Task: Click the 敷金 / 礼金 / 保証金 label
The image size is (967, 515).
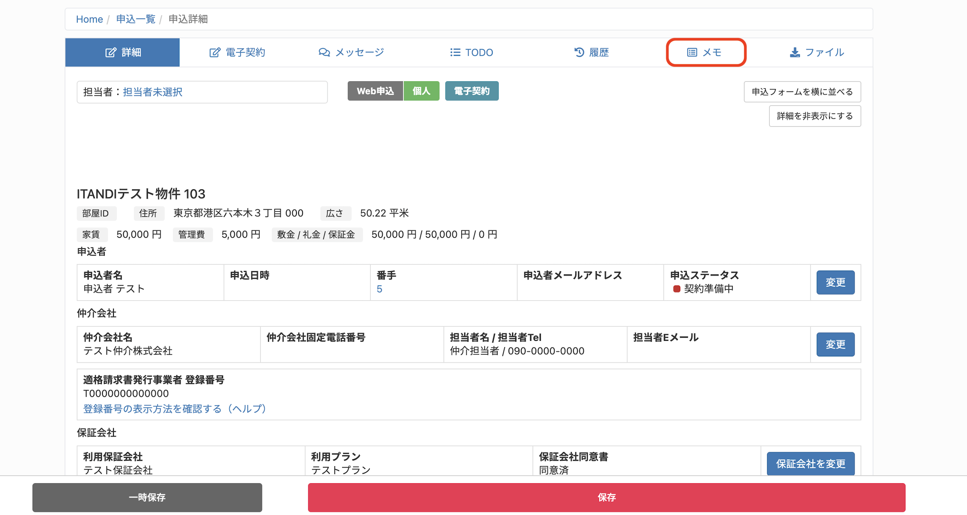Action: coord(316,235)
